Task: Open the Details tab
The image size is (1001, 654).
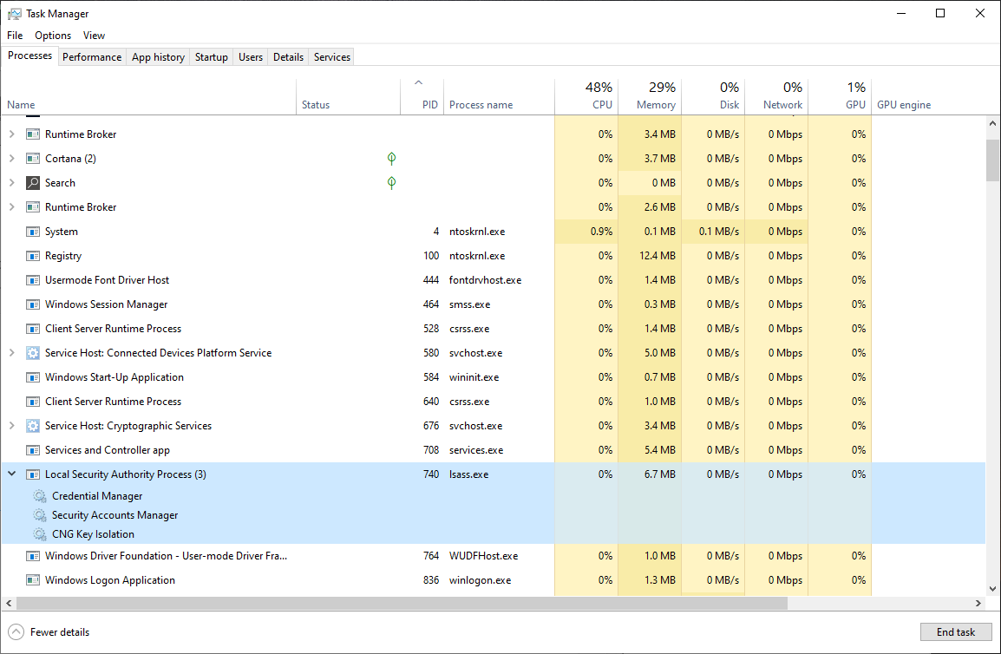Action: (x=289, y=57)
